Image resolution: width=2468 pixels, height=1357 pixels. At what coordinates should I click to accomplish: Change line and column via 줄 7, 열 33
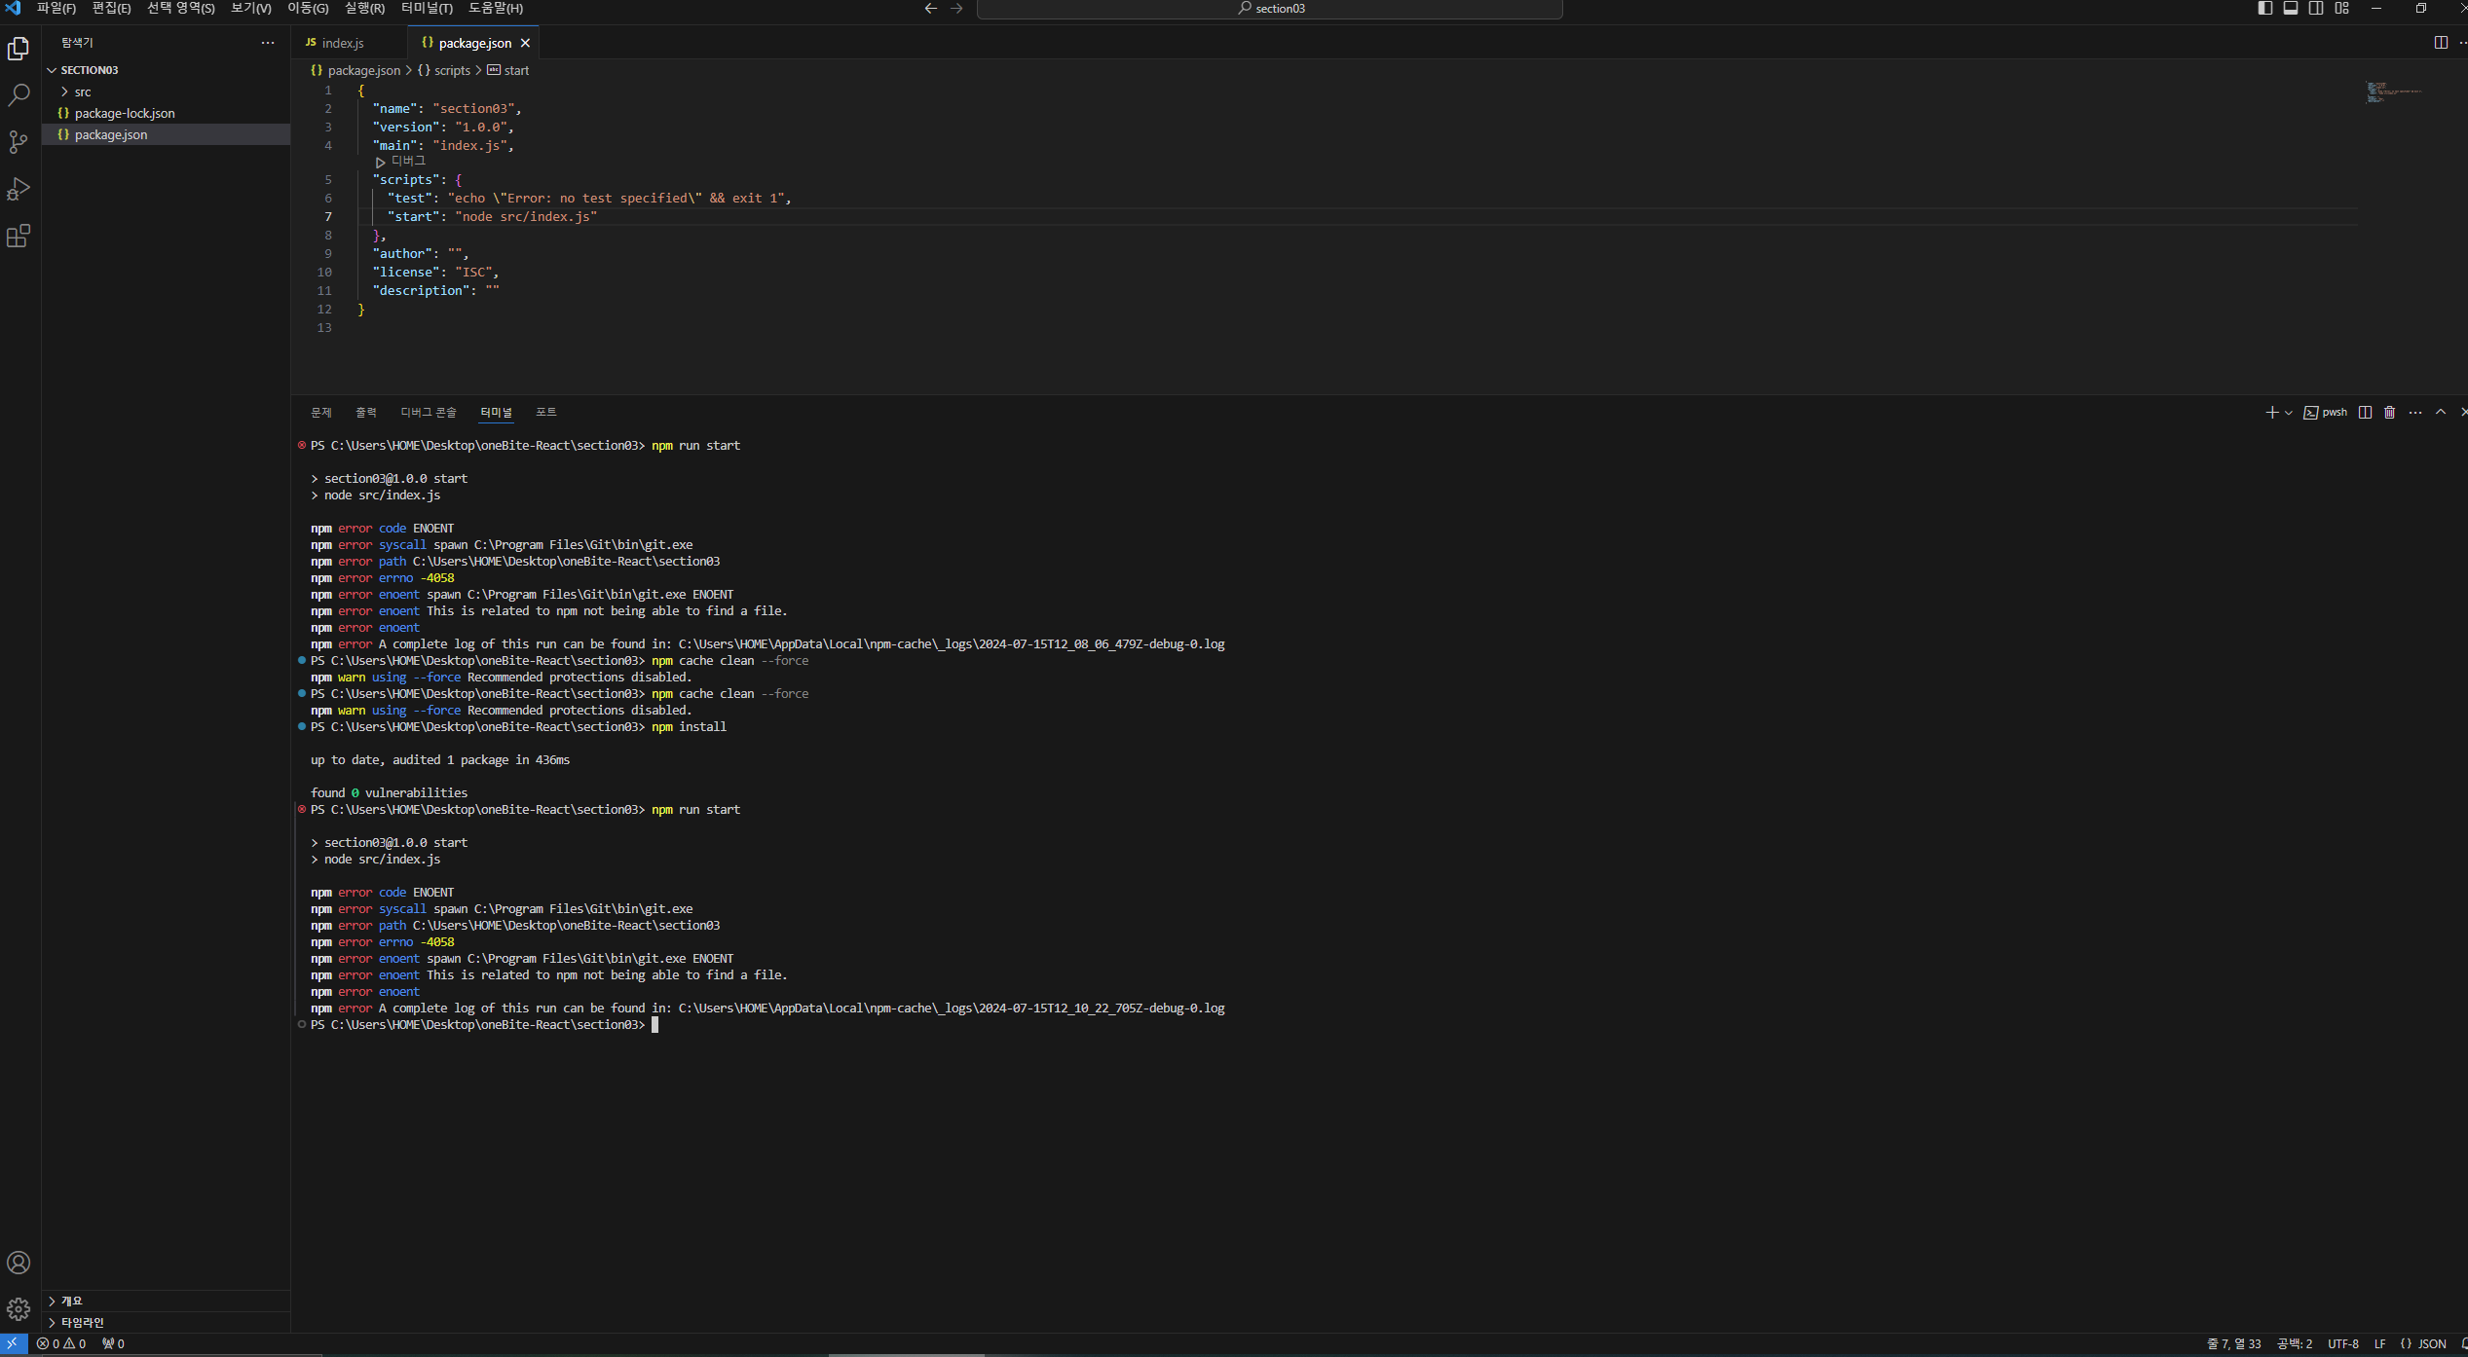(2234, 1343)
